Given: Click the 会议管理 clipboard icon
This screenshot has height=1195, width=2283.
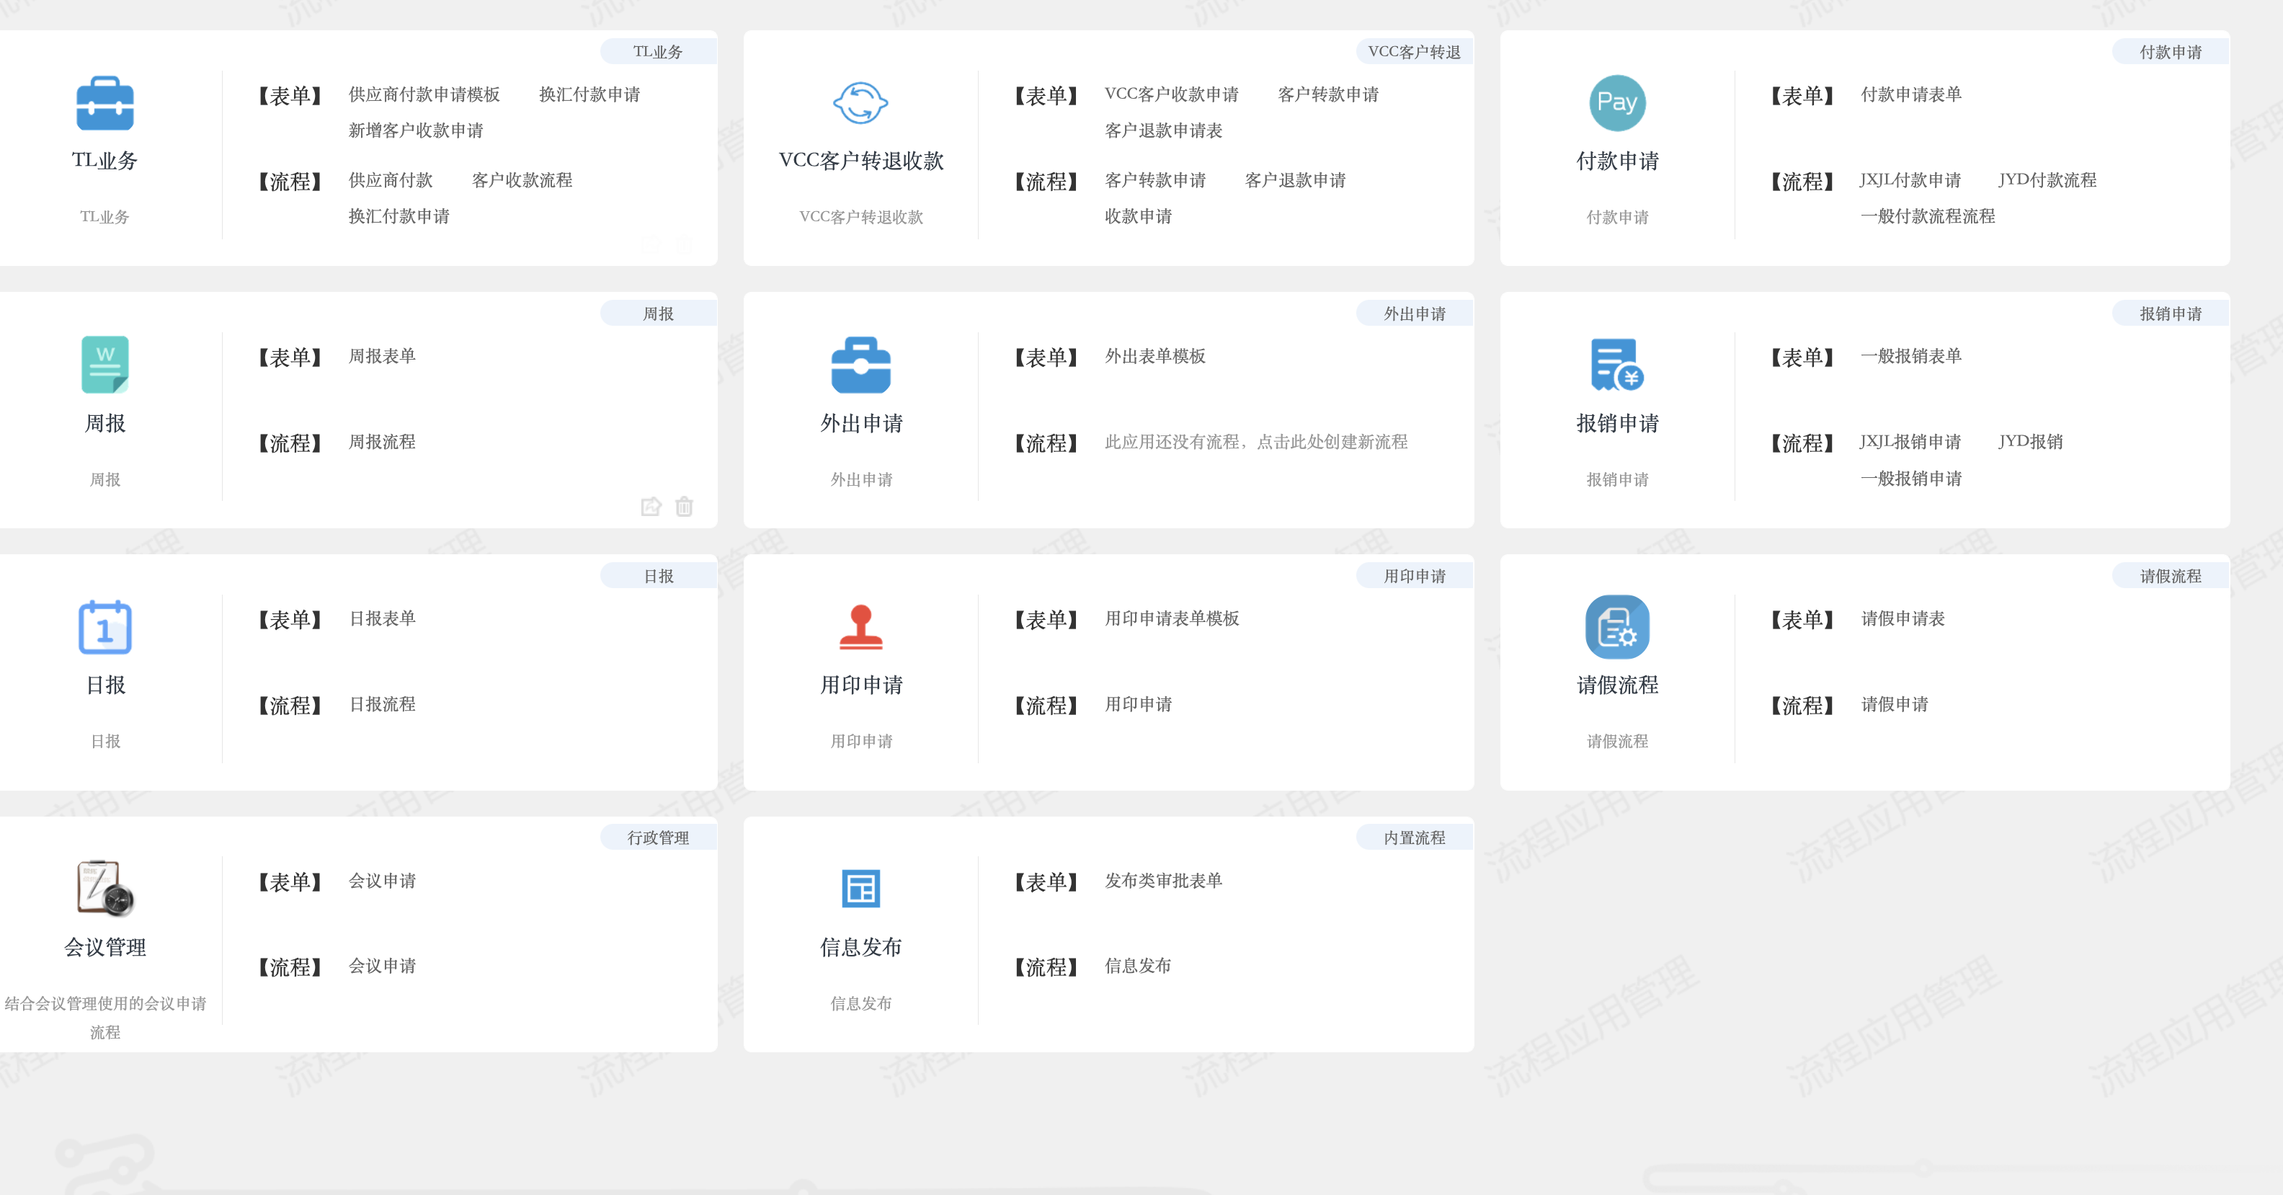Looking at the screenshot, I should (x=104, y=888).
